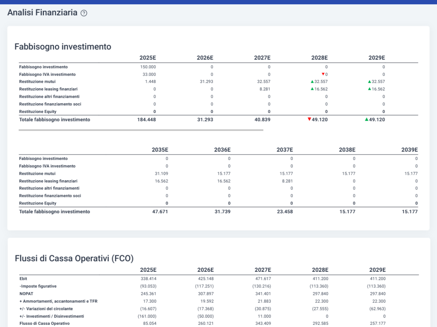
Task: Select the 8.281 leasing value under 2037E
Action: point(287,181)
